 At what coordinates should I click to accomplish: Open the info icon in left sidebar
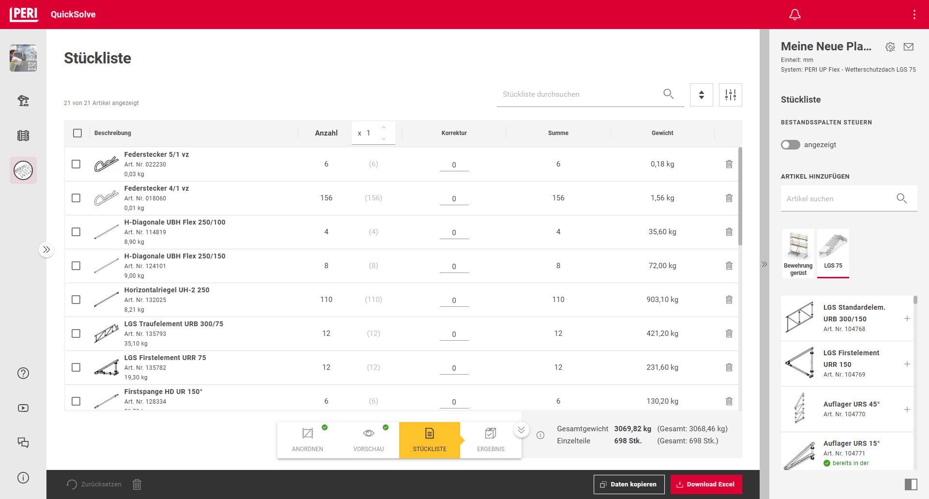coord(23,478)
